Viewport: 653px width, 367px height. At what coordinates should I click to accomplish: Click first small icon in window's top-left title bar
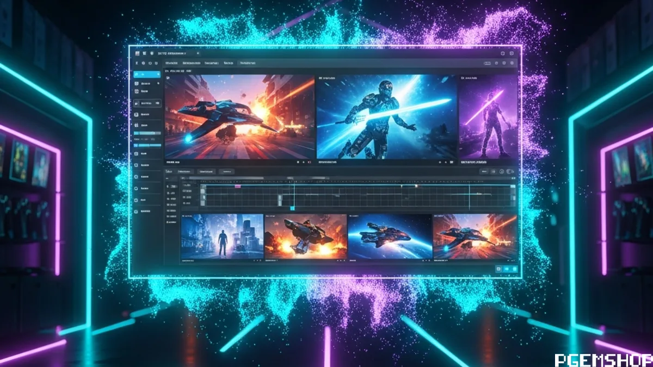tap(138, 53)
